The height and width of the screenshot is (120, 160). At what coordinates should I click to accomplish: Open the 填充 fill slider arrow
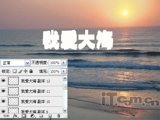[64, 71]
